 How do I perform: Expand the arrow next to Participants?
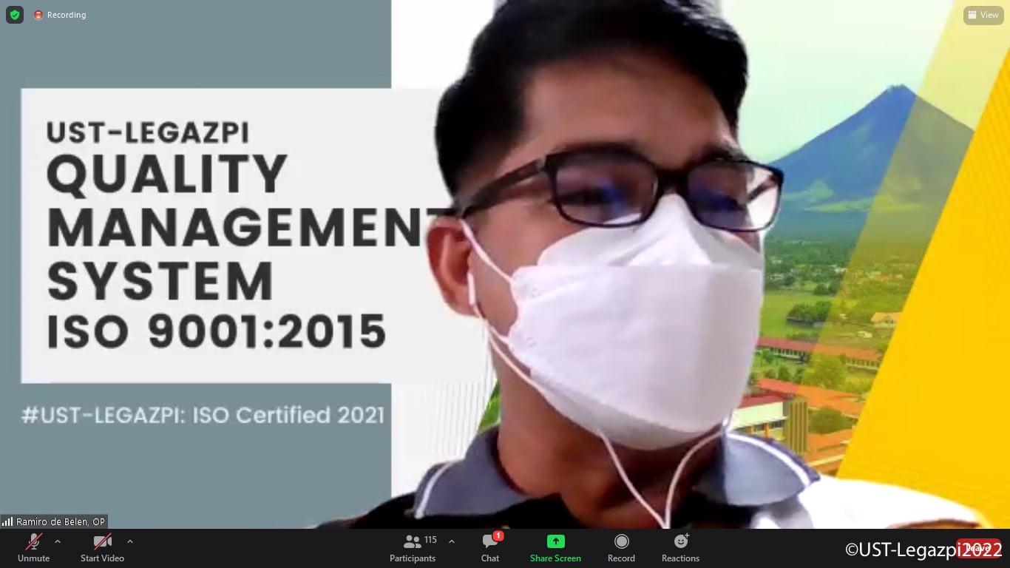(452, 541)
